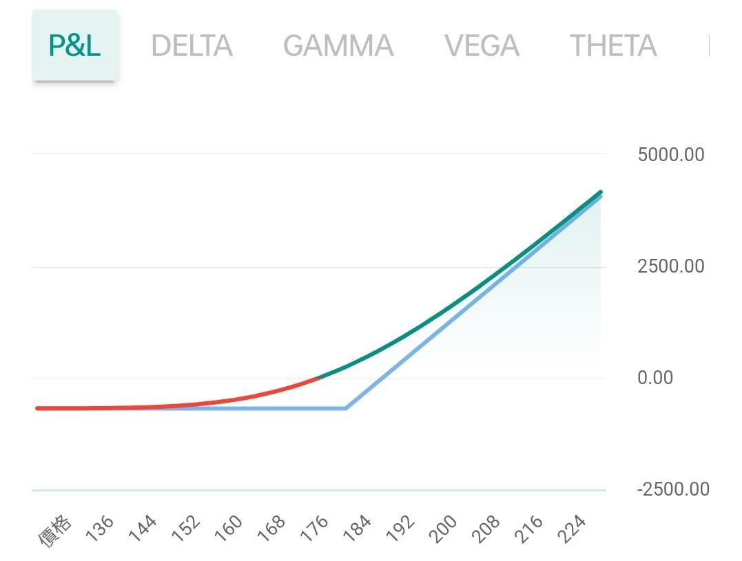
Task: Show the VEGA chart tab
Action: (x=482, y=46)
